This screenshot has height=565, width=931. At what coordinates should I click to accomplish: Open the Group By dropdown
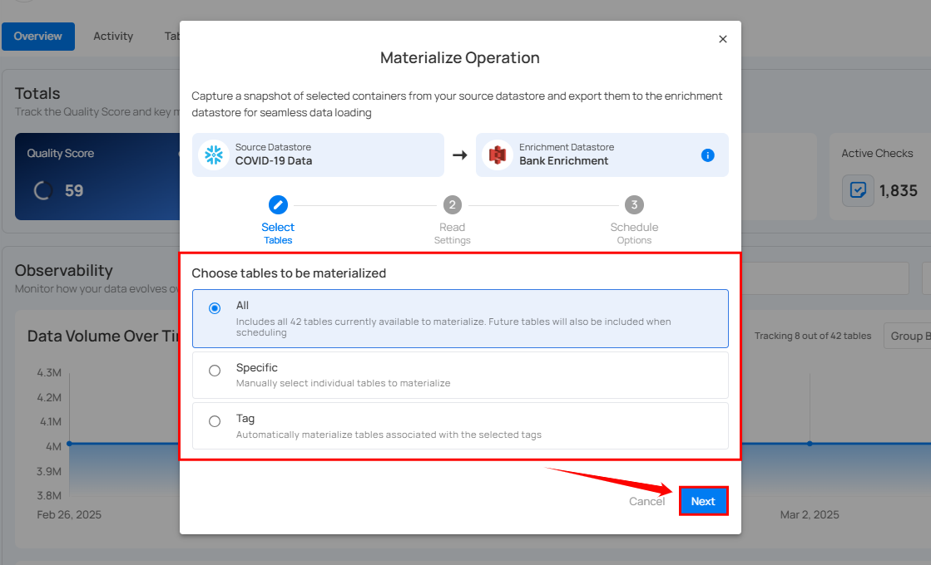(907, 336)
